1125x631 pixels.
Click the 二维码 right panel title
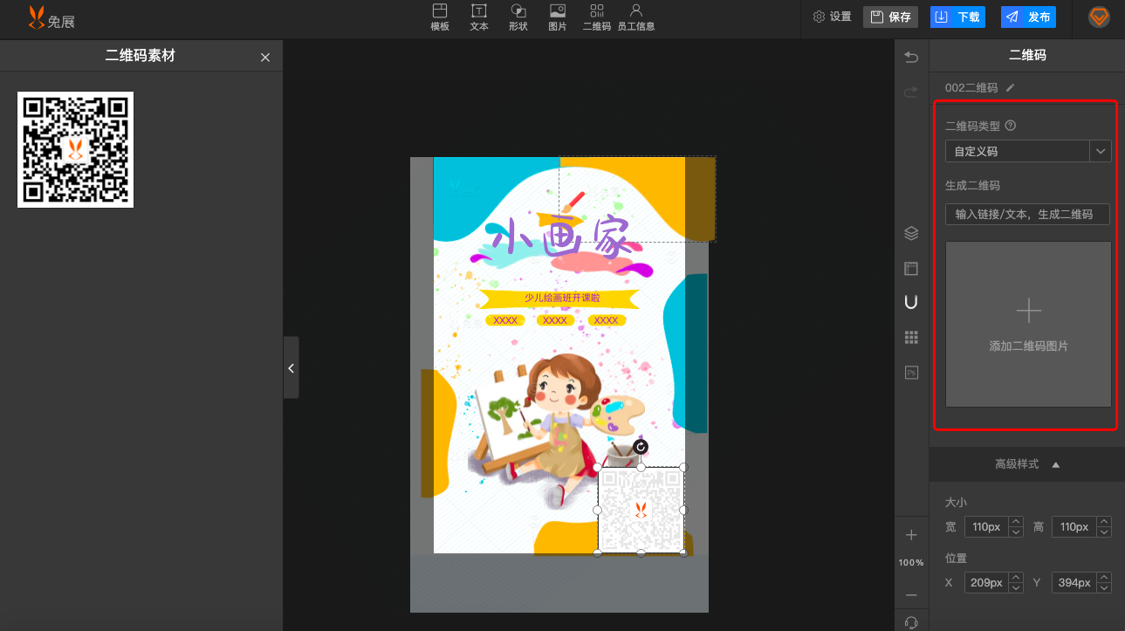1027,55
